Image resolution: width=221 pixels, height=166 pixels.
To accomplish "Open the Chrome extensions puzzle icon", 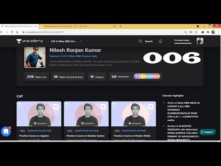I will click(208, 32).
